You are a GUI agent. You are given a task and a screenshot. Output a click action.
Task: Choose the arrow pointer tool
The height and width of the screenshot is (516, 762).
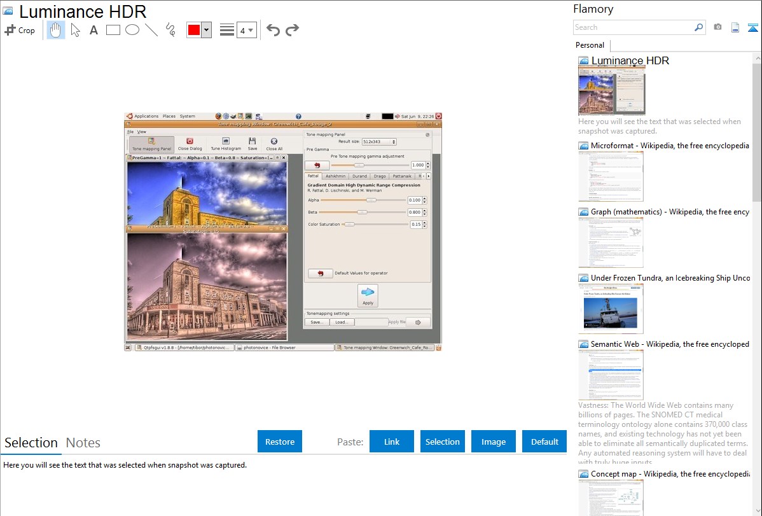click(75, 30)
